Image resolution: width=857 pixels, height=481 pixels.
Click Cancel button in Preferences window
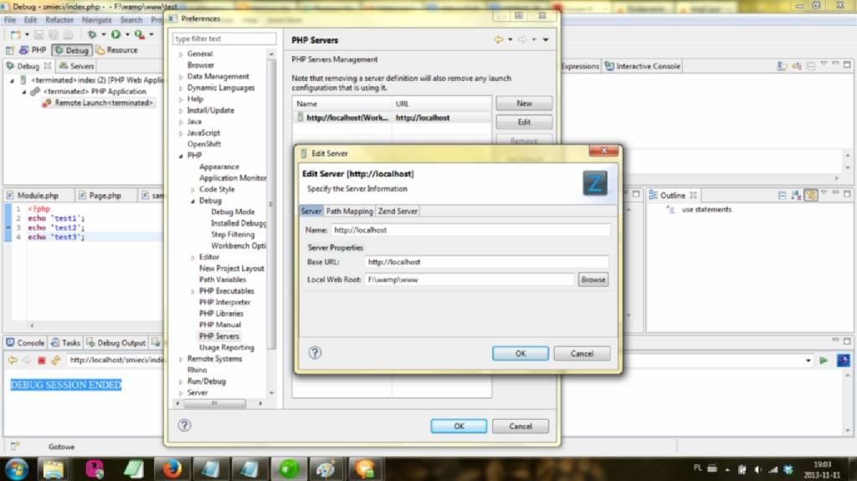click(521, 426)
